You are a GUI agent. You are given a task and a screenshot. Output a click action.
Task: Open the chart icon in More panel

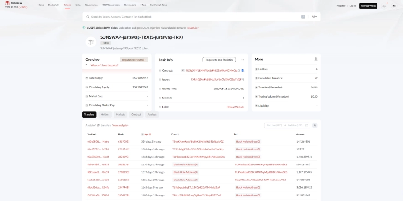(316, 59)
